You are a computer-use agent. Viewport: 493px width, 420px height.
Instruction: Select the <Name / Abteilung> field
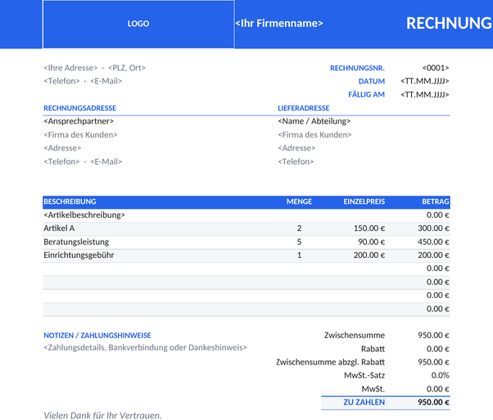pos(314,121)
